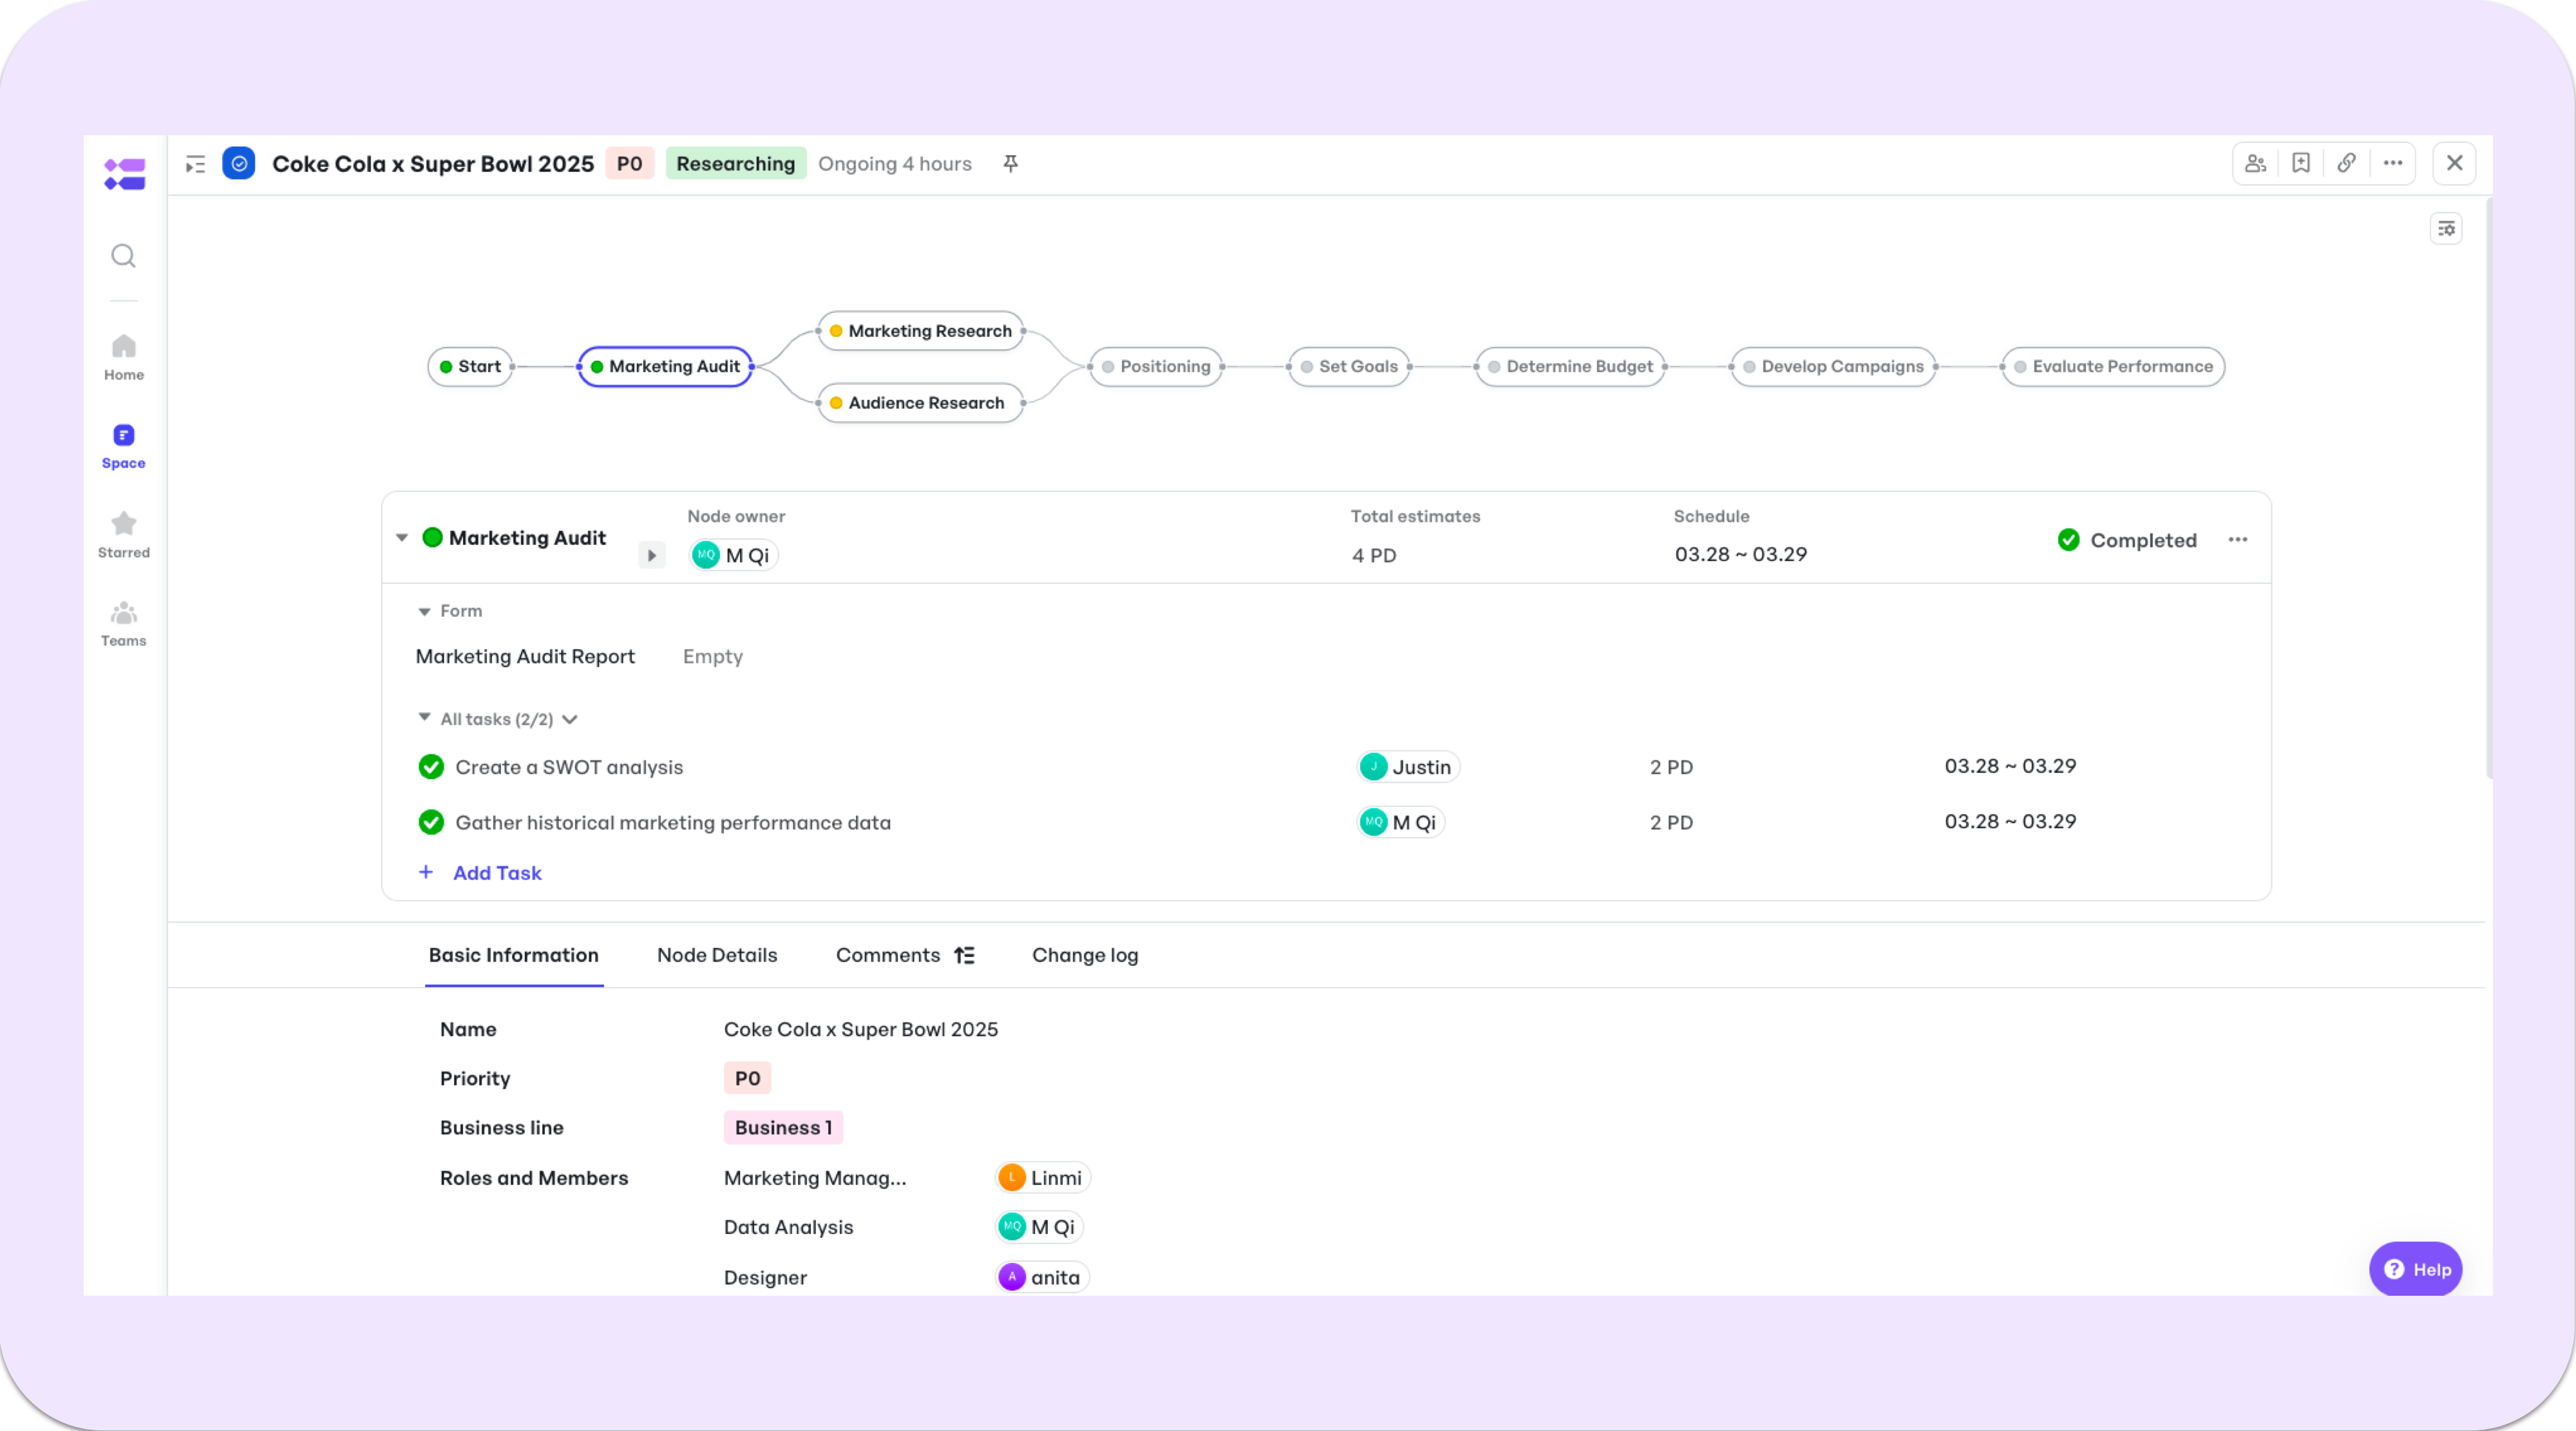Screen dimensions: 2576x1431
Task: Switch to the Change log tab
Action: (1085, 956)
